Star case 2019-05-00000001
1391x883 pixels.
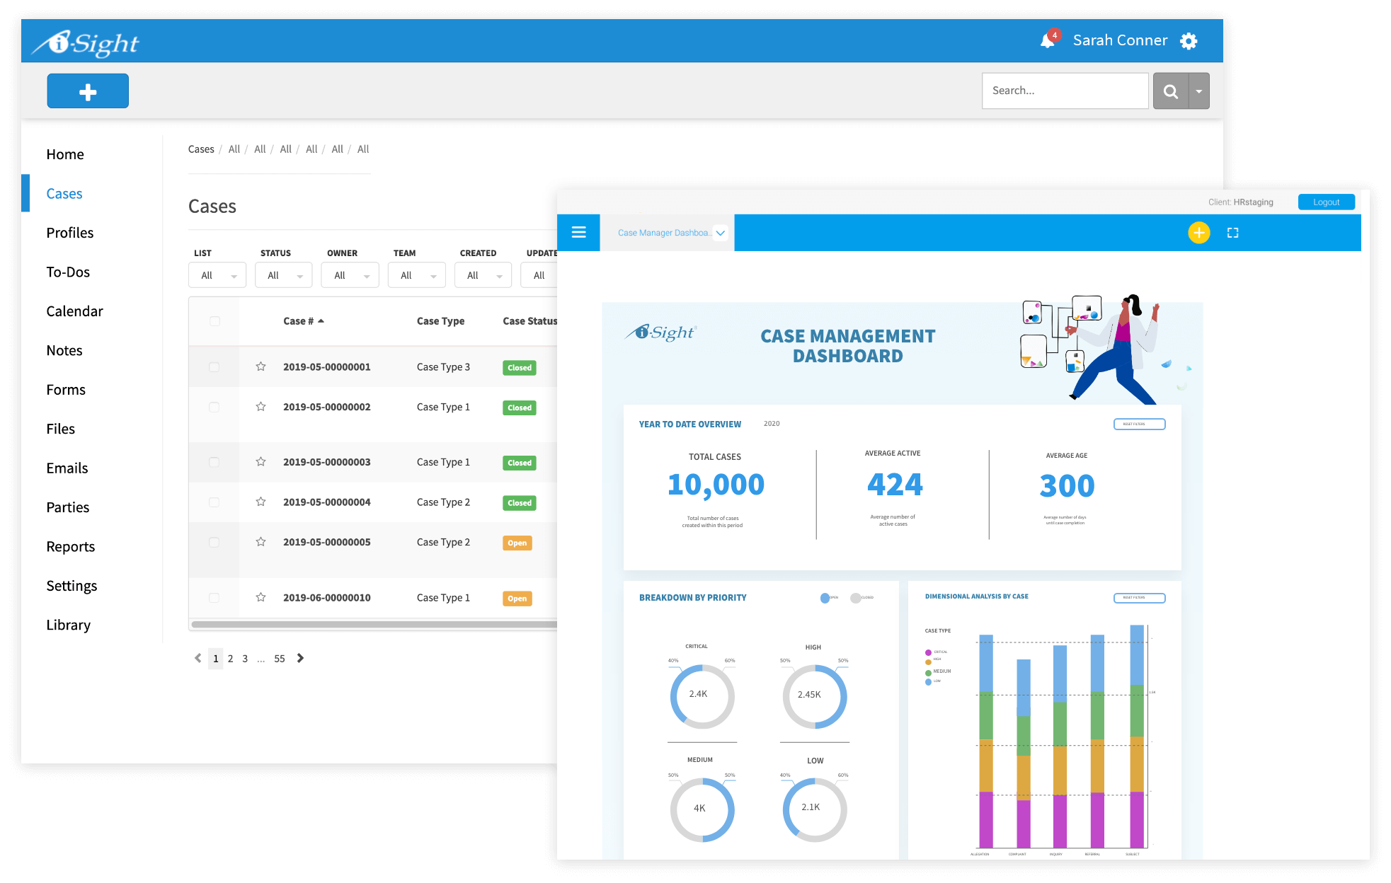[261, 367]
